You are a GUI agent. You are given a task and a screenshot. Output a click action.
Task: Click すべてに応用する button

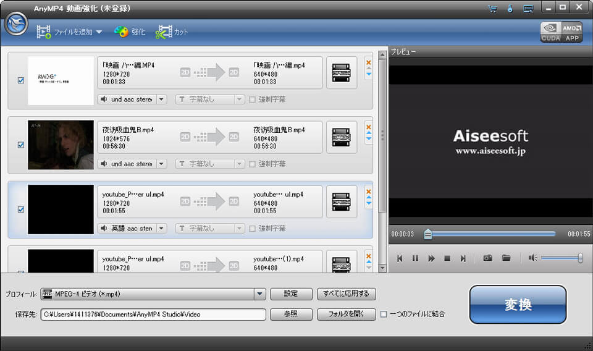point(346,294)
